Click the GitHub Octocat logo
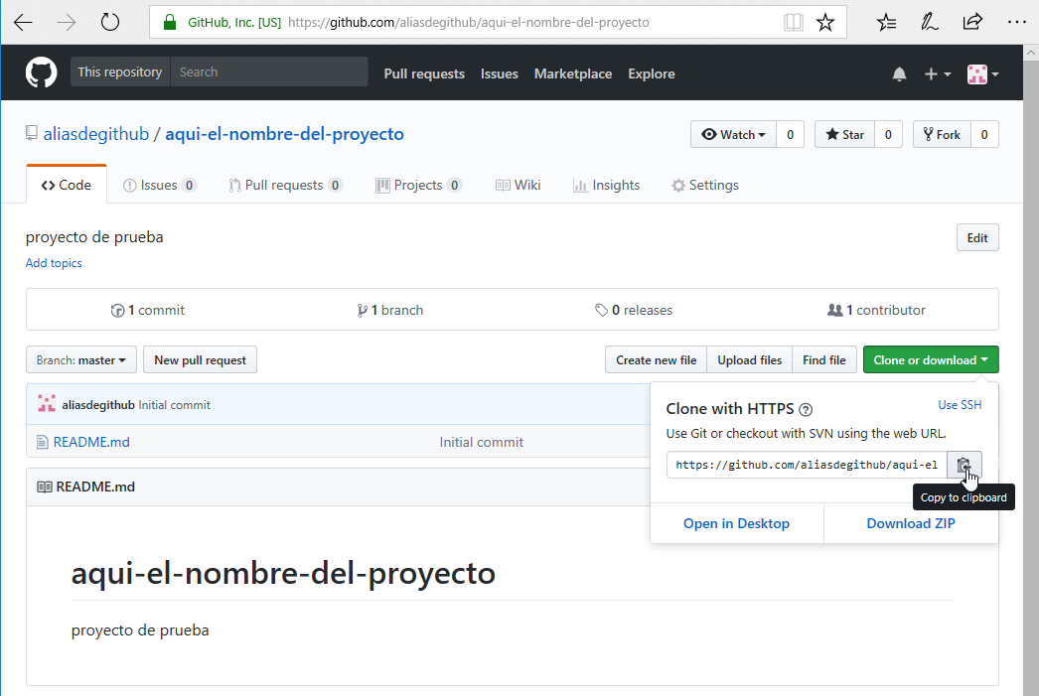 coord(41,72)
